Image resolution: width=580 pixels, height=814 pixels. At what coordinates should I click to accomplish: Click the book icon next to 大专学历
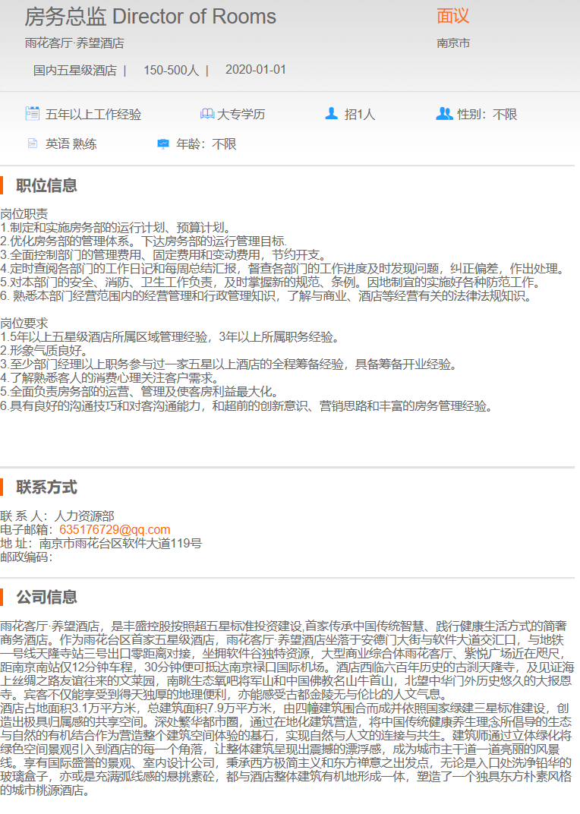click(207, 114)
